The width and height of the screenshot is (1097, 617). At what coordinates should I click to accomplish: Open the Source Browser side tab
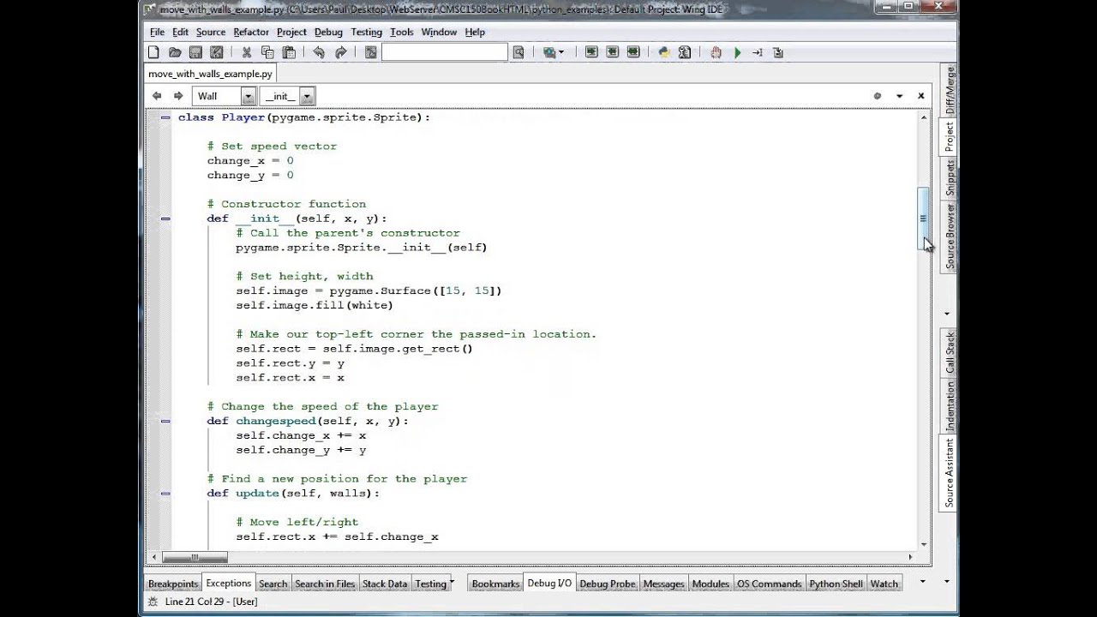[x=949, y=237]
